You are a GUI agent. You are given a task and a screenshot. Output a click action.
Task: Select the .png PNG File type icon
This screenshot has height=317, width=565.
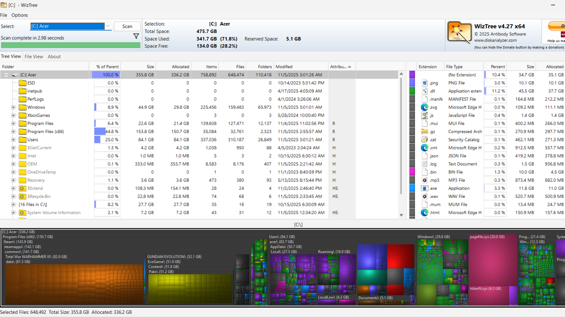(x=424, y=83)
